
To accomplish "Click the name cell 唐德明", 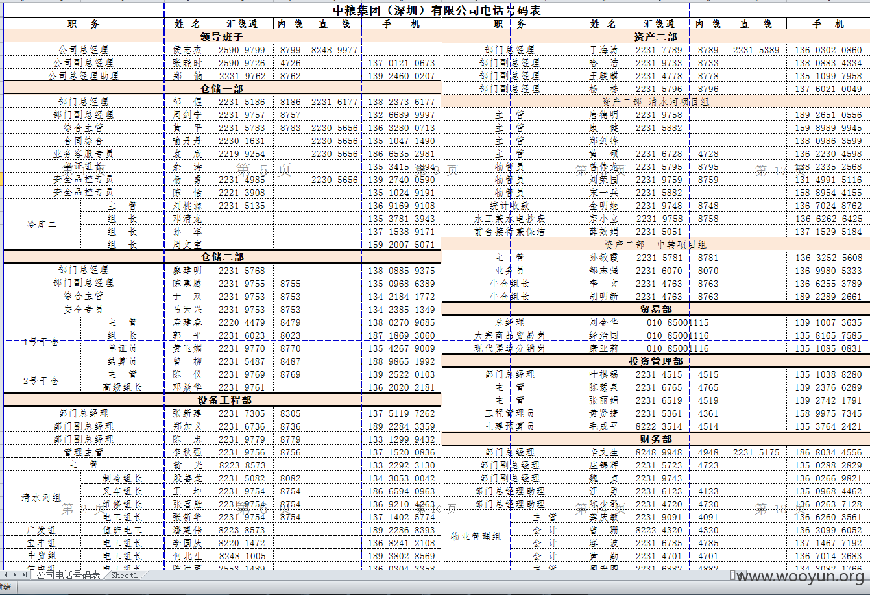I will [604, 115].
